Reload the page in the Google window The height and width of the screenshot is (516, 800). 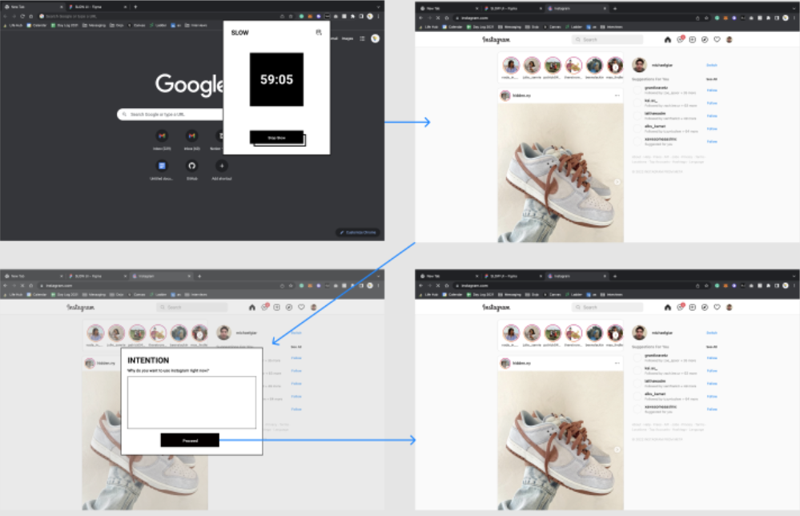pyautogui.click(x=22, y=16)
